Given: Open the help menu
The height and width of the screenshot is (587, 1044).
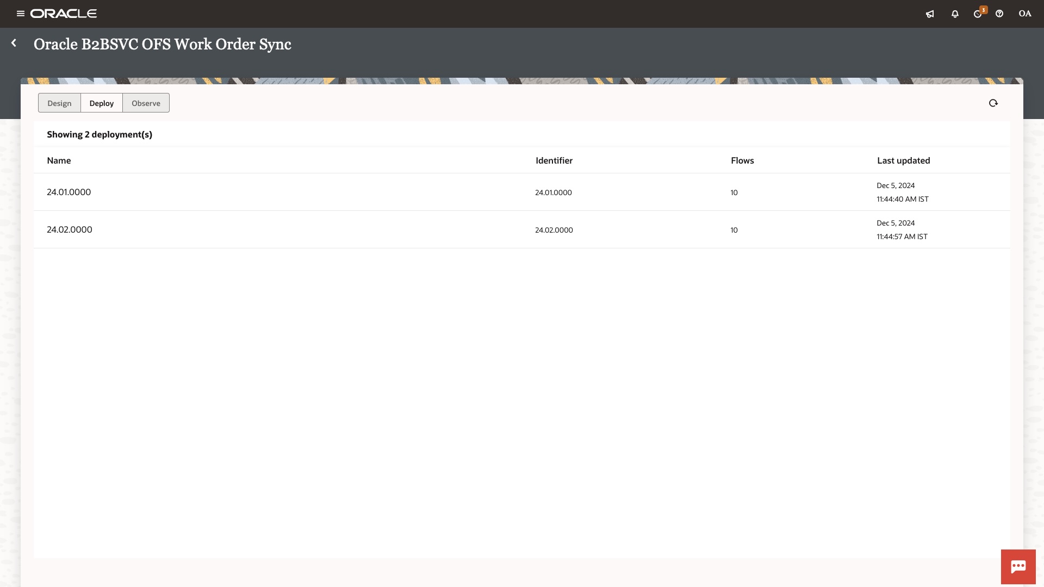Looking at the screenshot, I should click(999, 14).
